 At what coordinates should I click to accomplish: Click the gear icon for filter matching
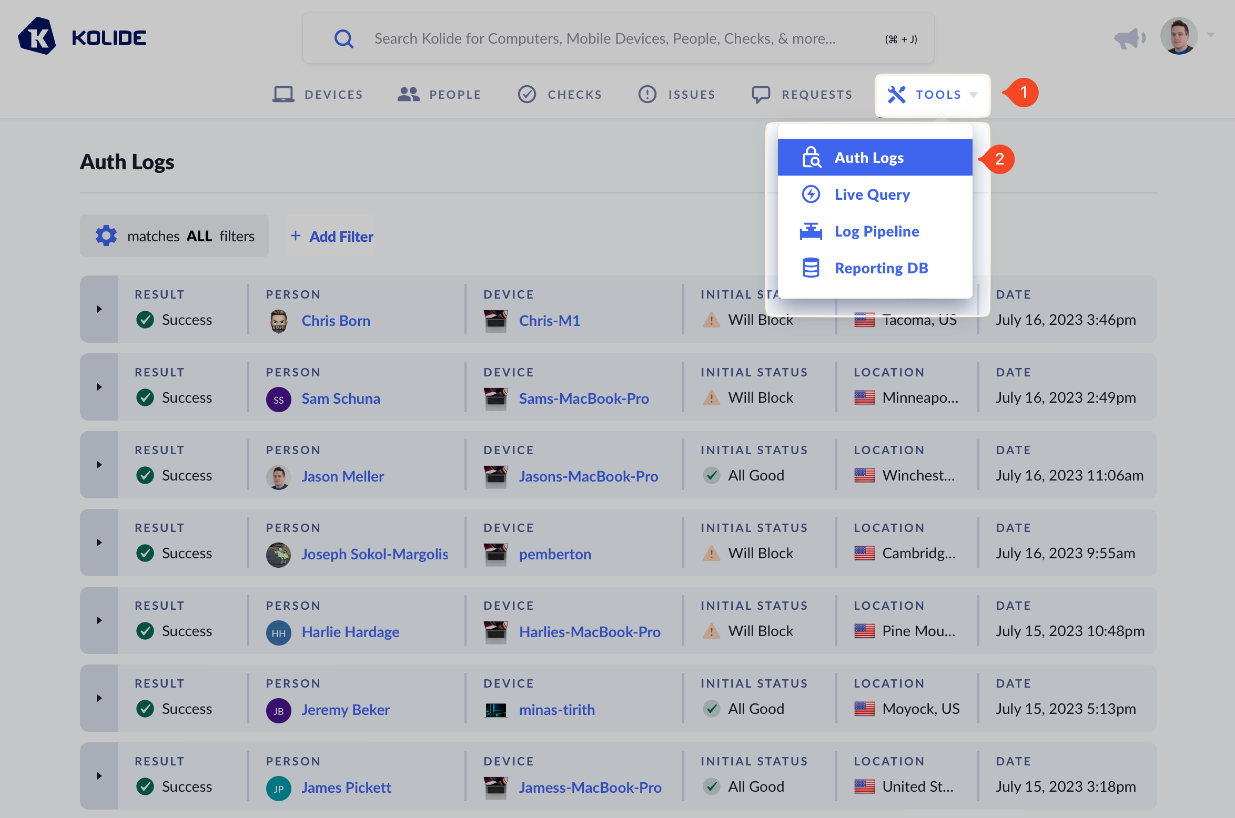point(106,236)
